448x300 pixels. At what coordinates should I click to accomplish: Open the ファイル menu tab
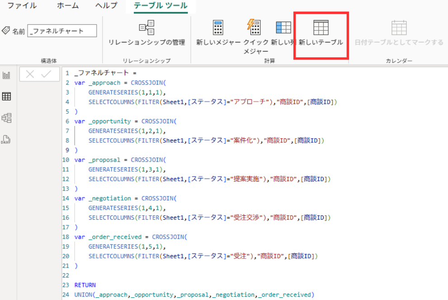[22, 5]
